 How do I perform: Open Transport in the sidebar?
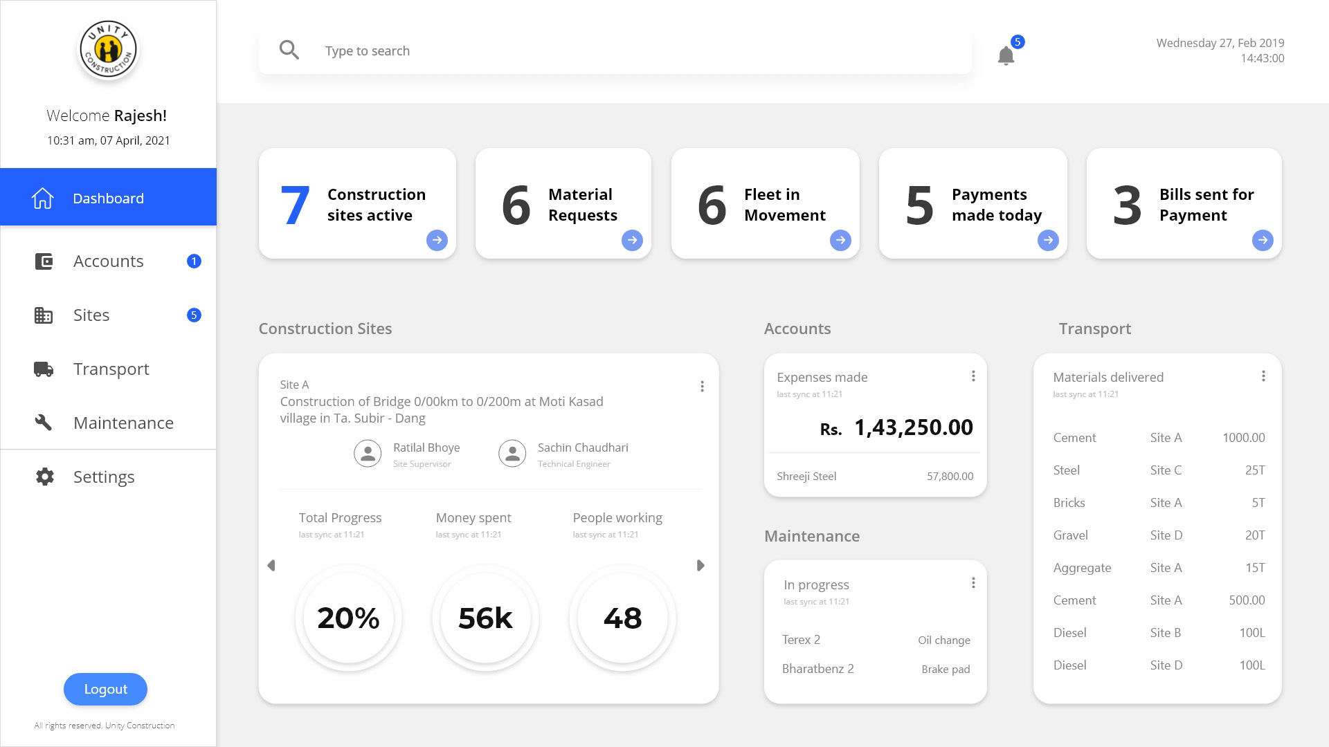(108, 369)
